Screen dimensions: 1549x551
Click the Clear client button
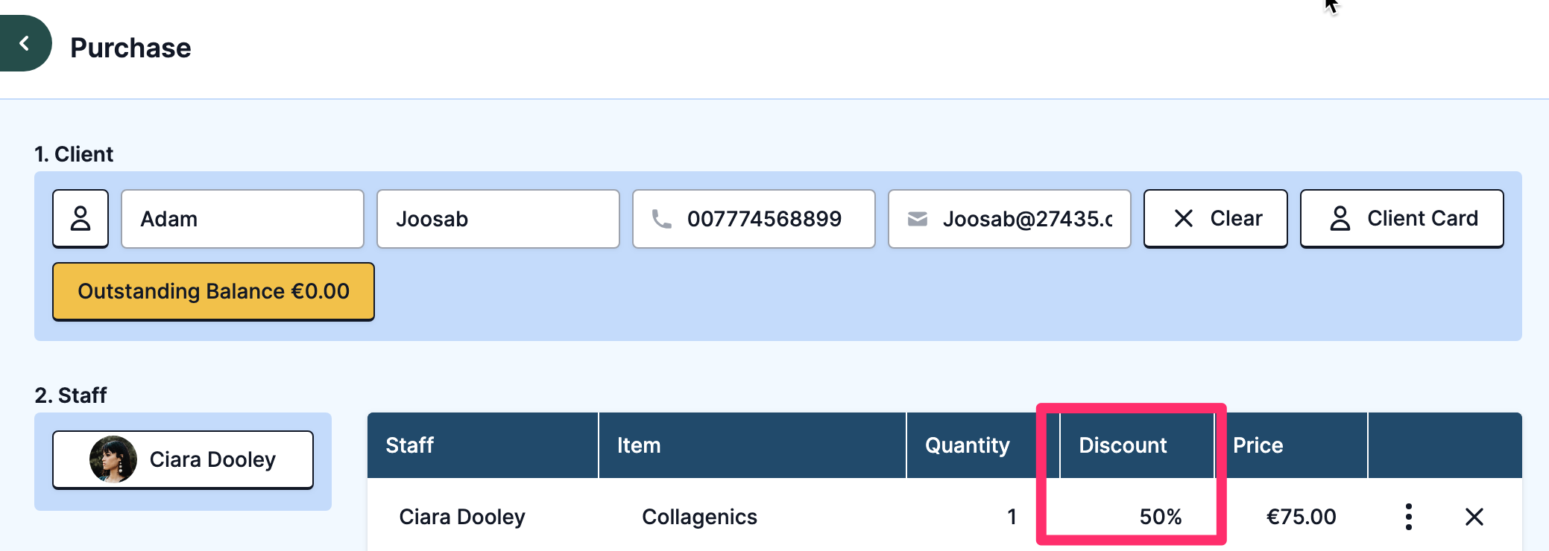click(x=1215, y=219)
